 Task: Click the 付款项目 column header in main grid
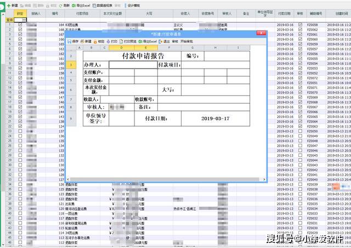click(82, 14)
